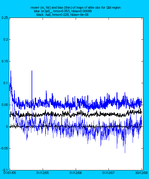The height and width of the screenshot is (179, 149).
Task: Select the 'black: Au6' legend line
Action: pos(62,15)
